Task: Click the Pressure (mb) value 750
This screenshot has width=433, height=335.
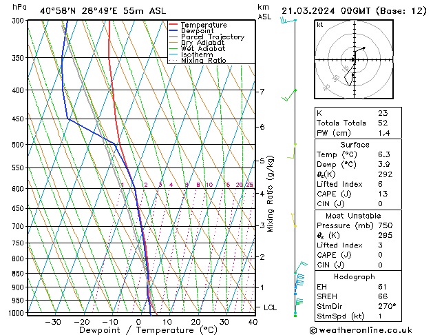Action: pyautogui.click(x=386, y=225)
